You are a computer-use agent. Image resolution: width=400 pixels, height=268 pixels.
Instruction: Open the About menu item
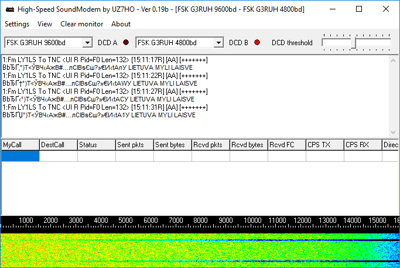pos(121,24)
